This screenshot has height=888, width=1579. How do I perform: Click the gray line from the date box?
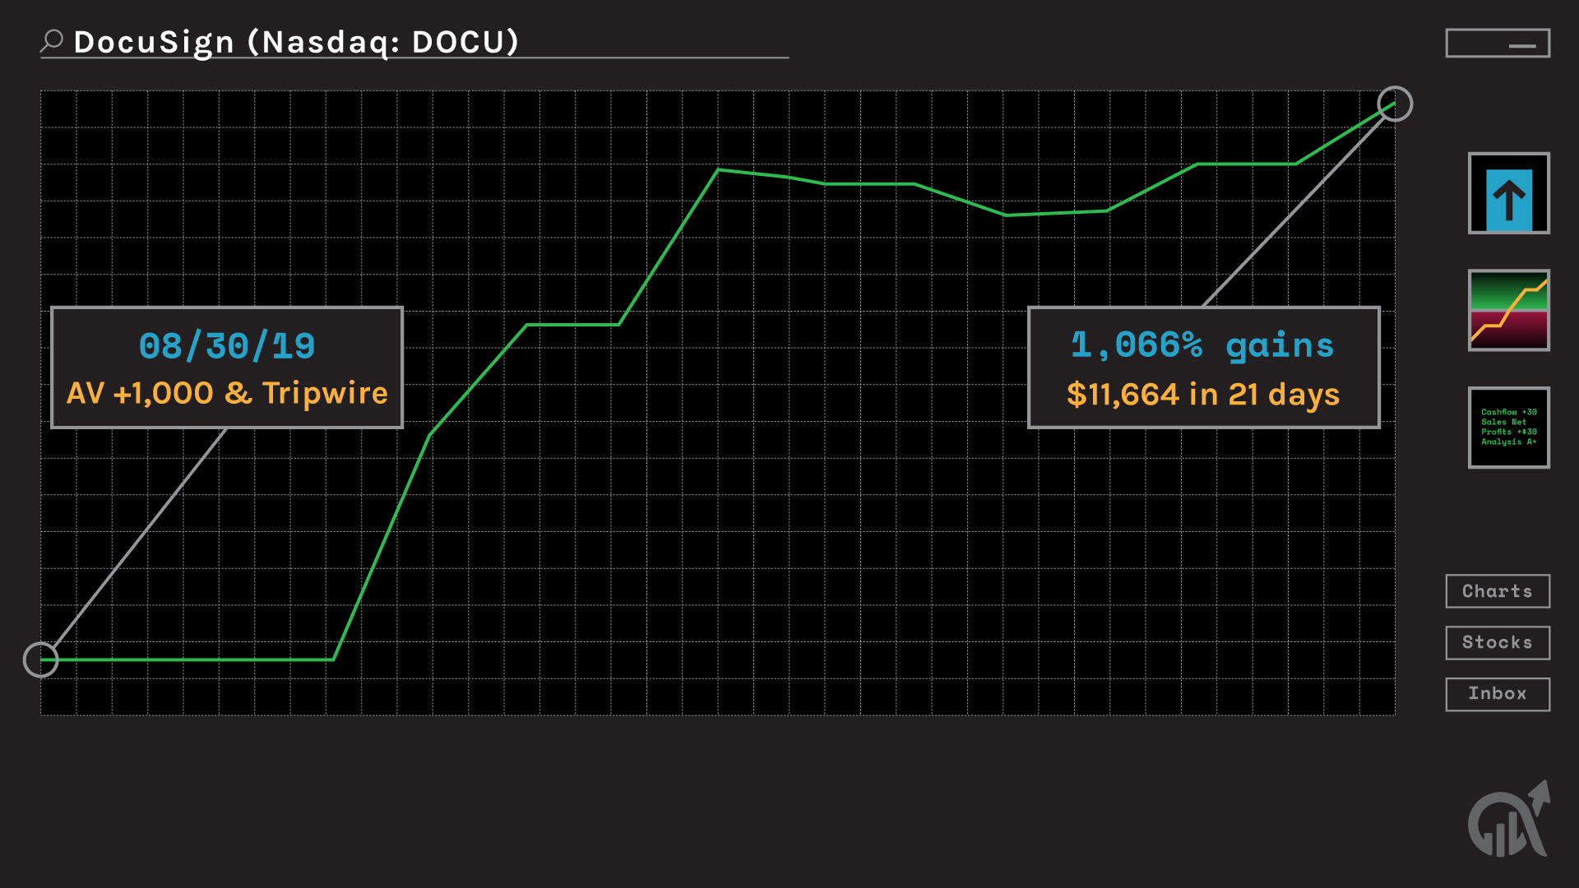coord(140,539)
